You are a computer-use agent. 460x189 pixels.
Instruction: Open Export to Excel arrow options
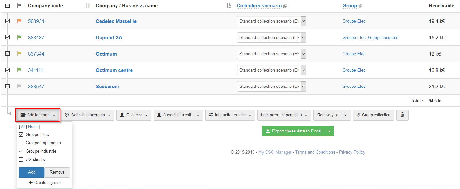(329, 131)
